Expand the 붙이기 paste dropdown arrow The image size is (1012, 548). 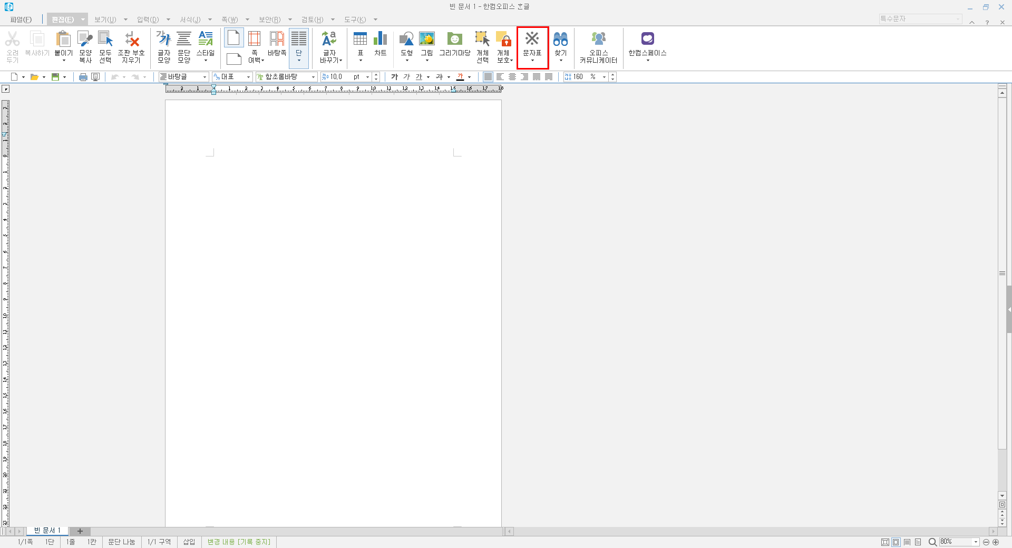click(64, 61)
